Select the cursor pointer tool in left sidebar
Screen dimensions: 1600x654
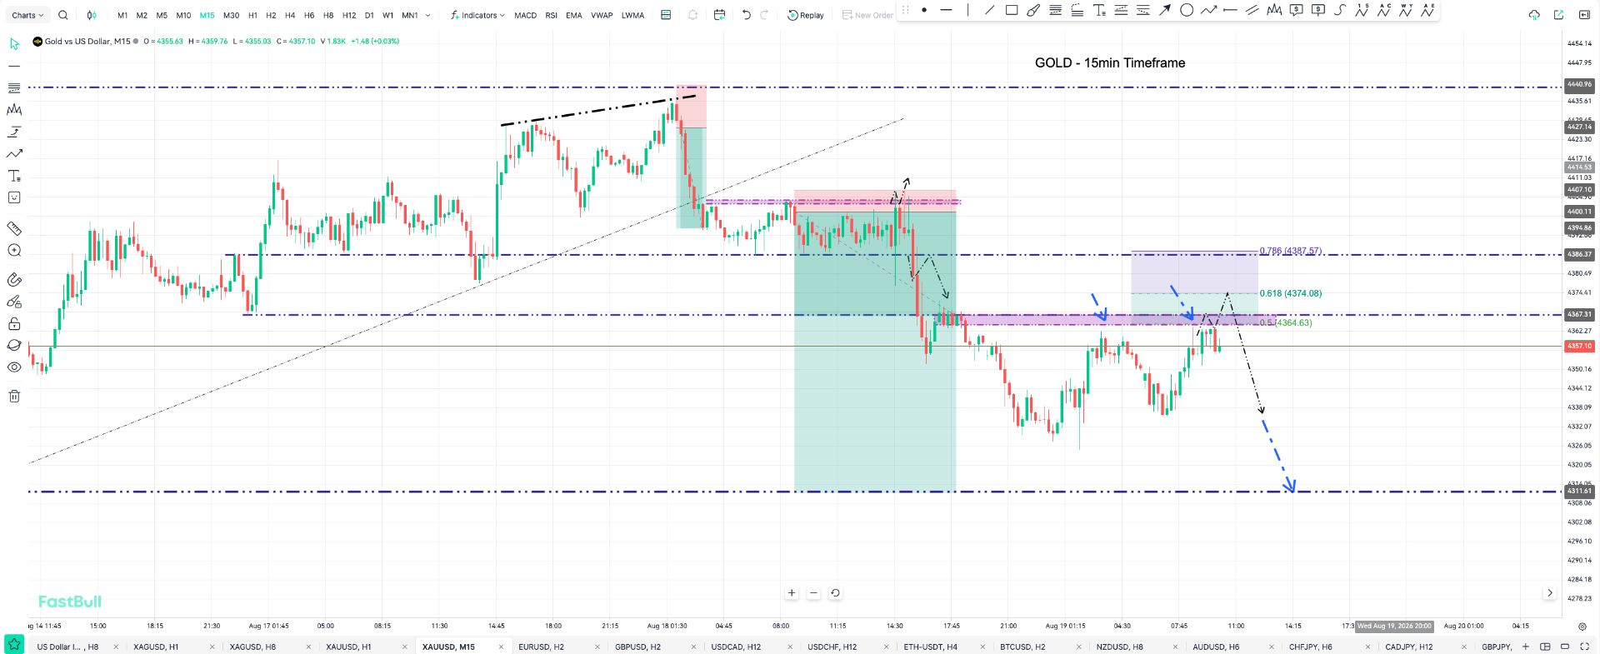(x=14, y=43)
